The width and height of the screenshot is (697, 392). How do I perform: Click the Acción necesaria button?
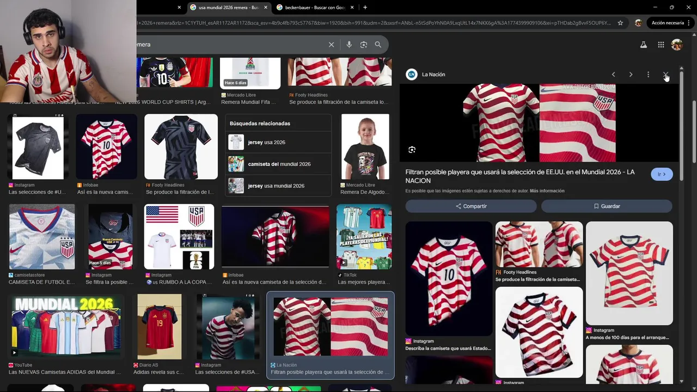(x=671, y=23)
